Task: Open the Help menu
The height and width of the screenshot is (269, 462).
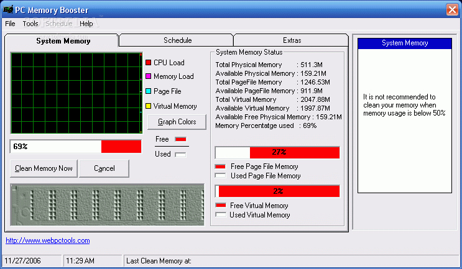Action: coord(86,24)
